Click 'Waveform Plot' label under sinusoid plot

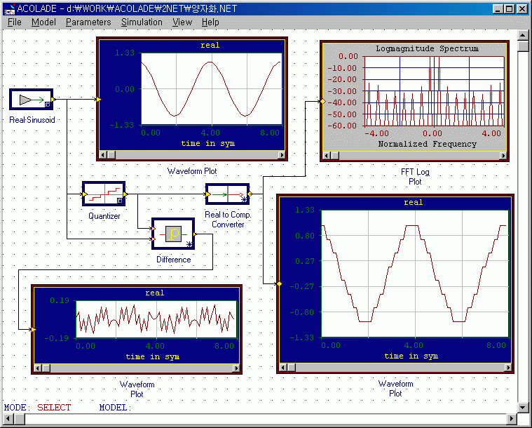[x=192, y=171]
